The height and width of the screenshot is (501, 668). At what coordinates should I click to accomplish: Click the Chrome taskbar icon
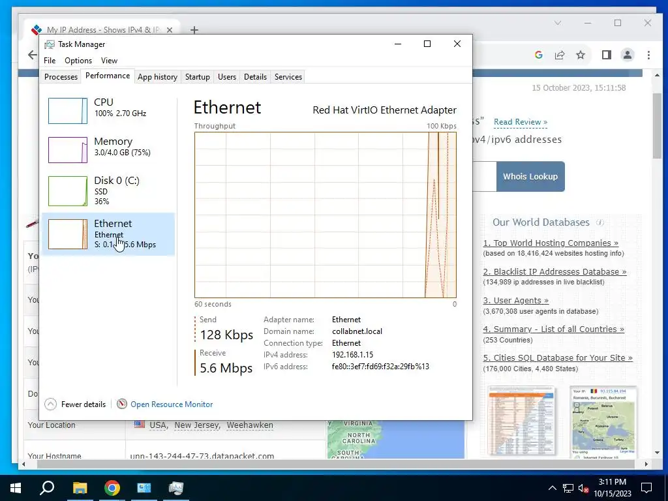(112, 488)
